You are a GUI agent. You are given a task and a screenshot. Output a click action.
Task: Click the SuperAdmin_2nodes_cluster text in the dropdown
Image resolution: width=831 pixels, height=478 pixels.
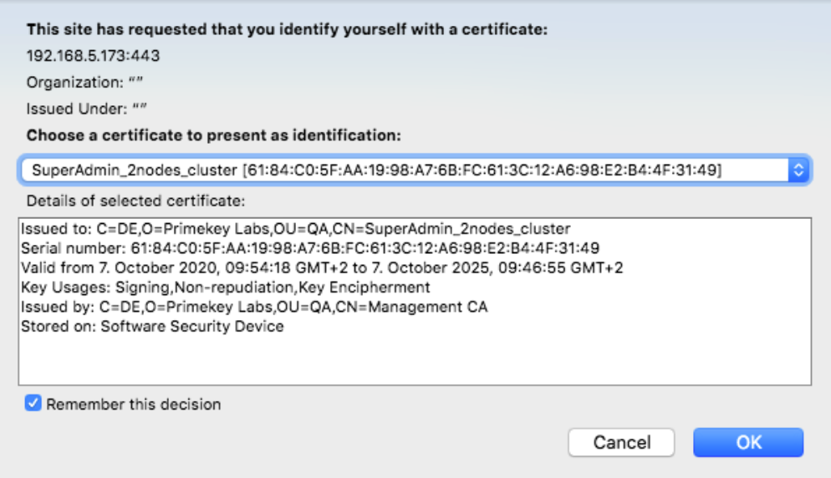(134, 170)
